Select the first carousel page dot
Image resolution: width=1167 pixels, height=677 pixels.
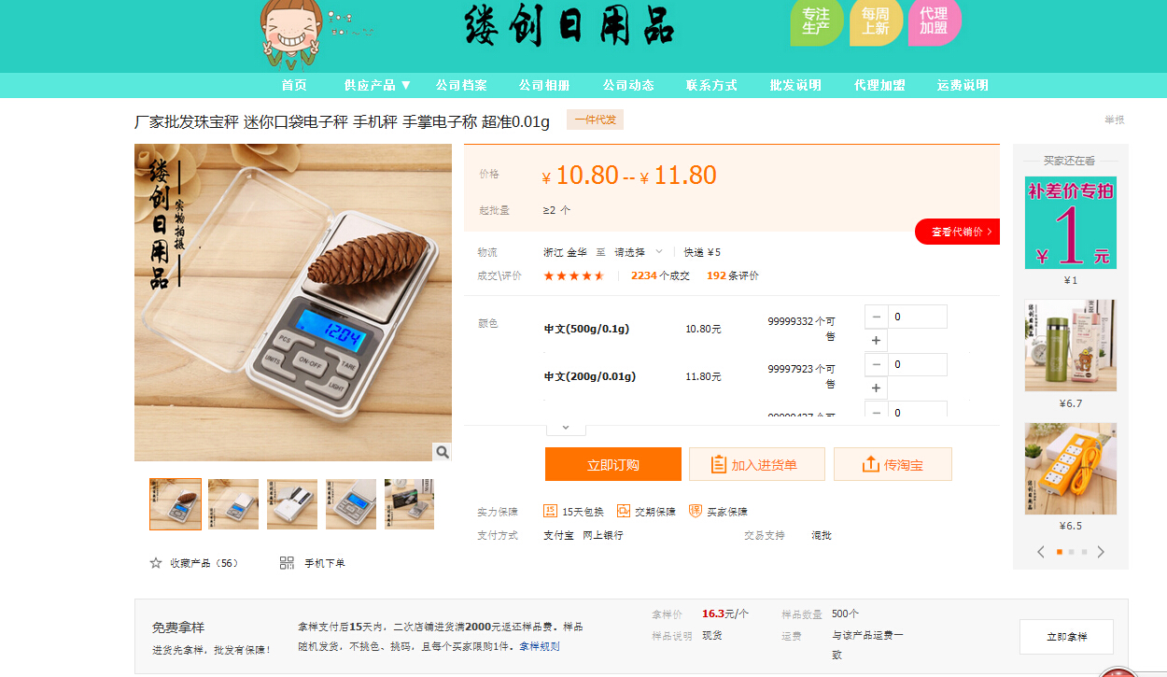1060,552
